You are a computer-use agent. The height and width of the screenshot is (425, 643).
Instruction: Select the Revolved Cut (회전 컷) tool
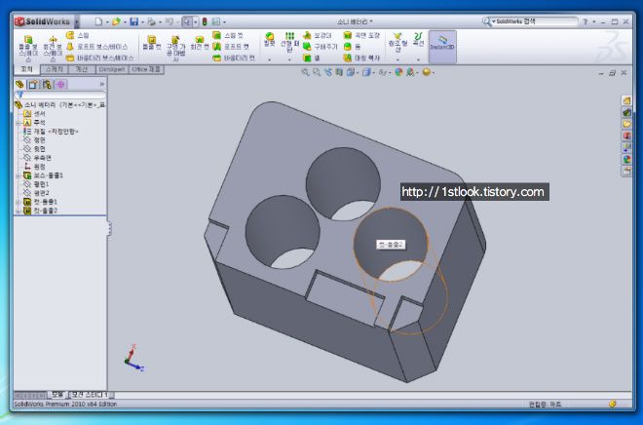click(200, 43)
